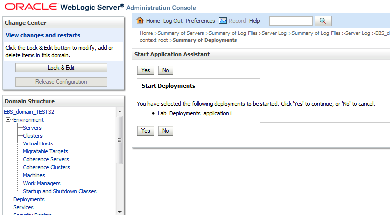
Task: Open Log Out in top menu
Action: pyautogui.click(x=173, y=21)
